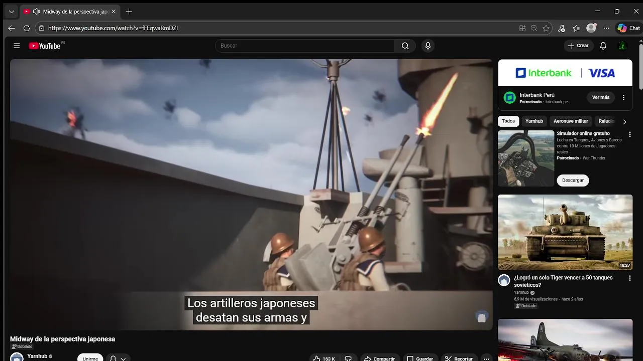Click the Doblado badge under video title
The image size is (643, 361).
click(x=22, y=346)
